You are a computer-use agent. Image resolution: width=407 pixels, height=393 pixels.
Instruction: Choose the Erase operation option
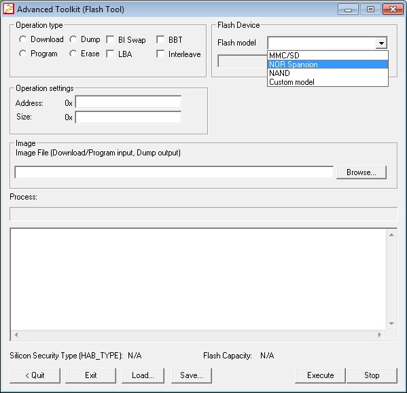(x=73, y=54)
